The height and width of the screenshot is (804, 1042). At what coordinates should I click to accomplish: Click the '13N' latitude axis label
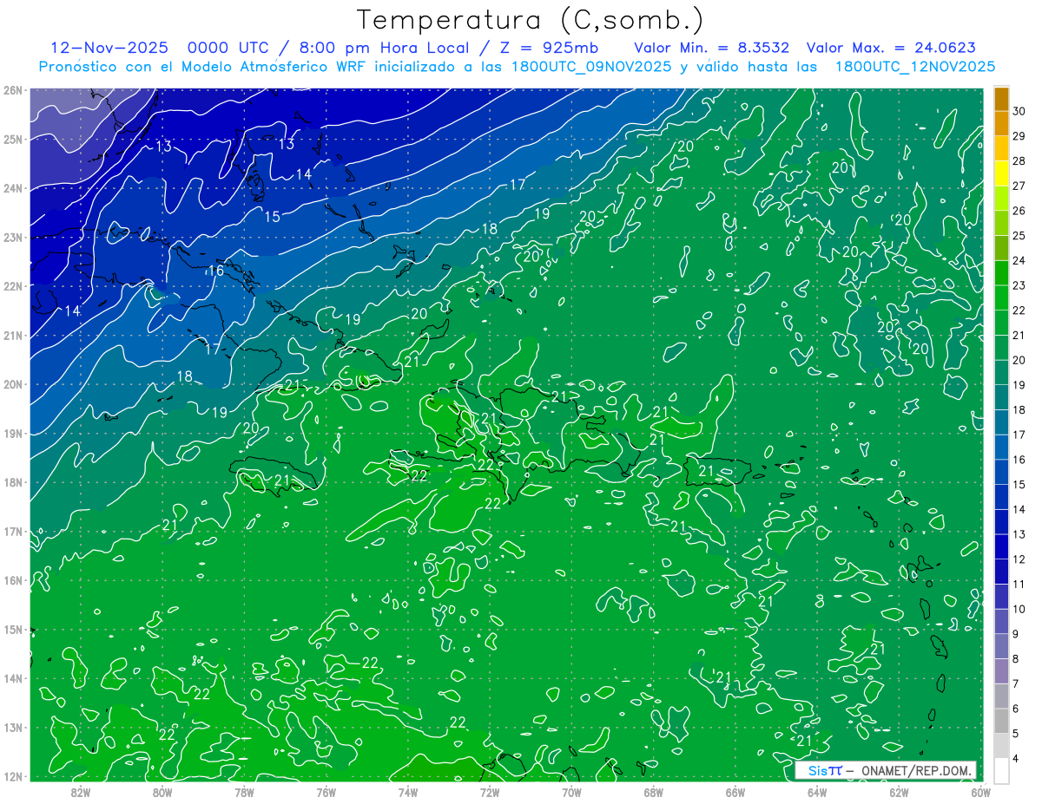14,727
